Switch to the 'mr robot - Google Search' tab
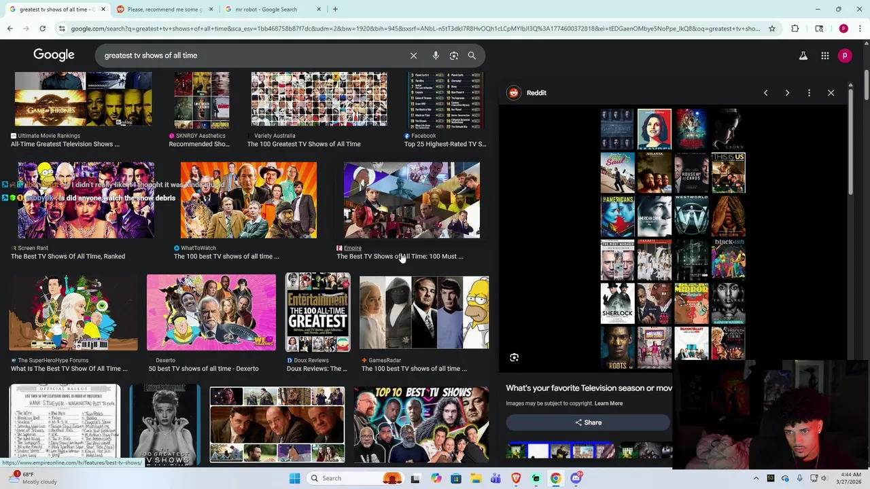The height and width of the screenshot is (489, 870). tap(272, 10)
